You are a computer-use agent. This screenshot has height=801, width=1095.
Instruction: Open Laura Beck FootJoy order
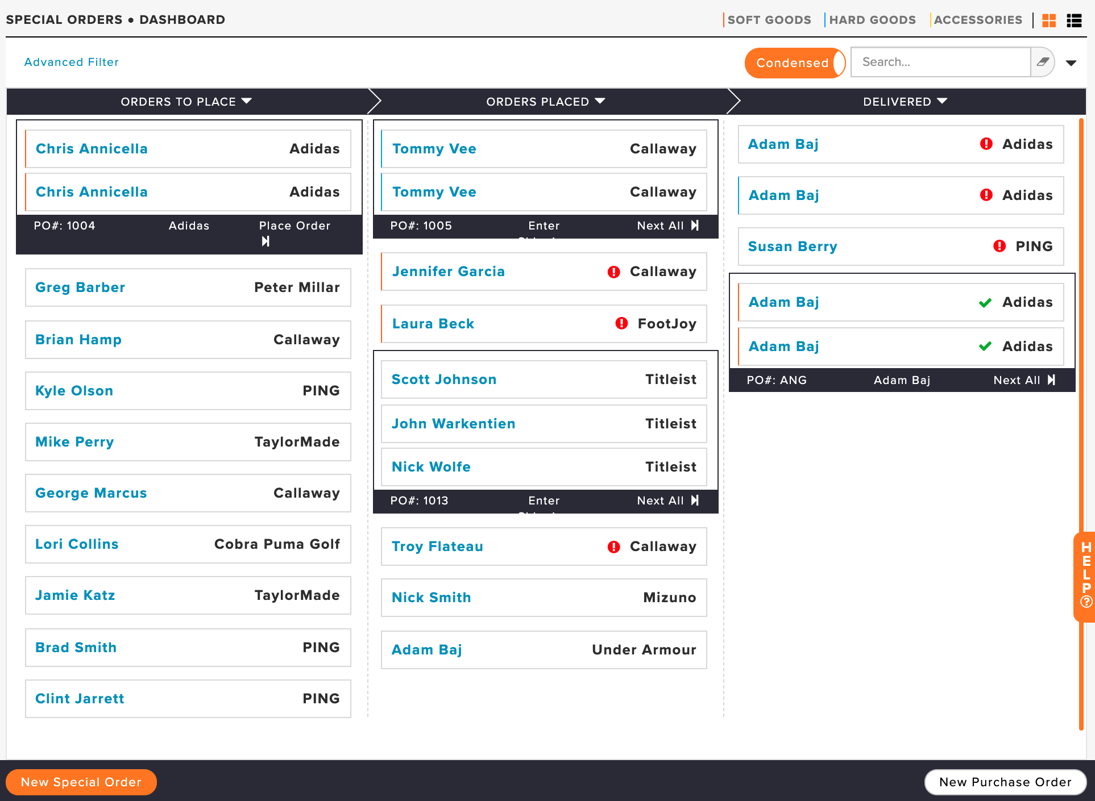544,324
